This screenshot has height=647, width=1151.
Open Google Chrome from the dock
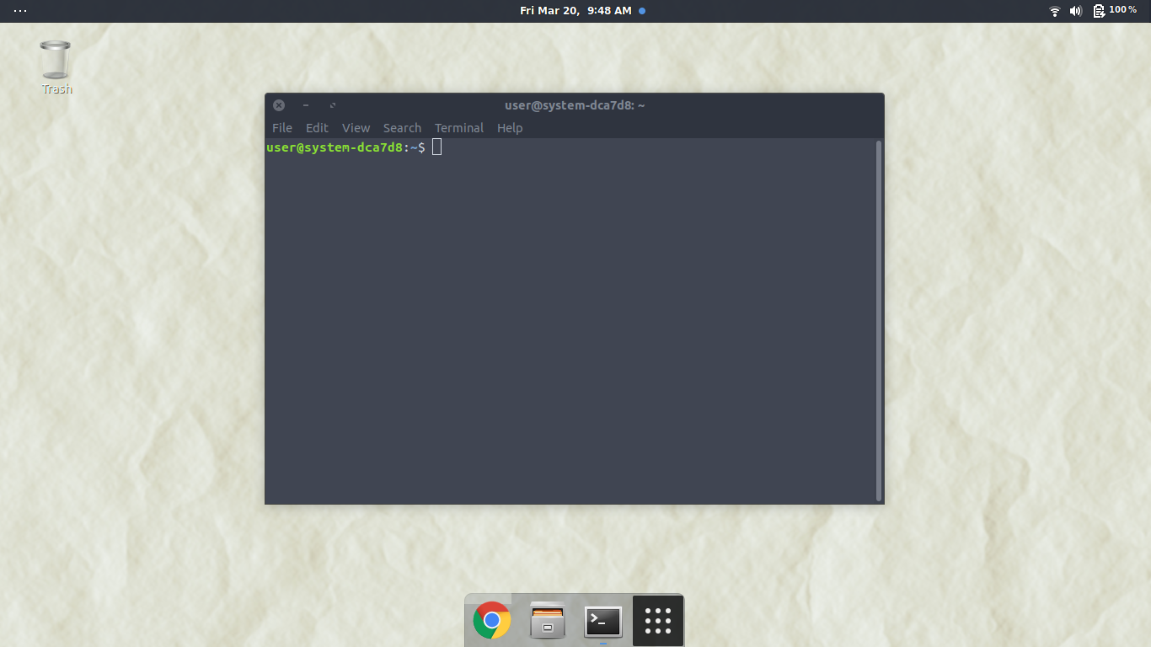[x=492, y=621]
